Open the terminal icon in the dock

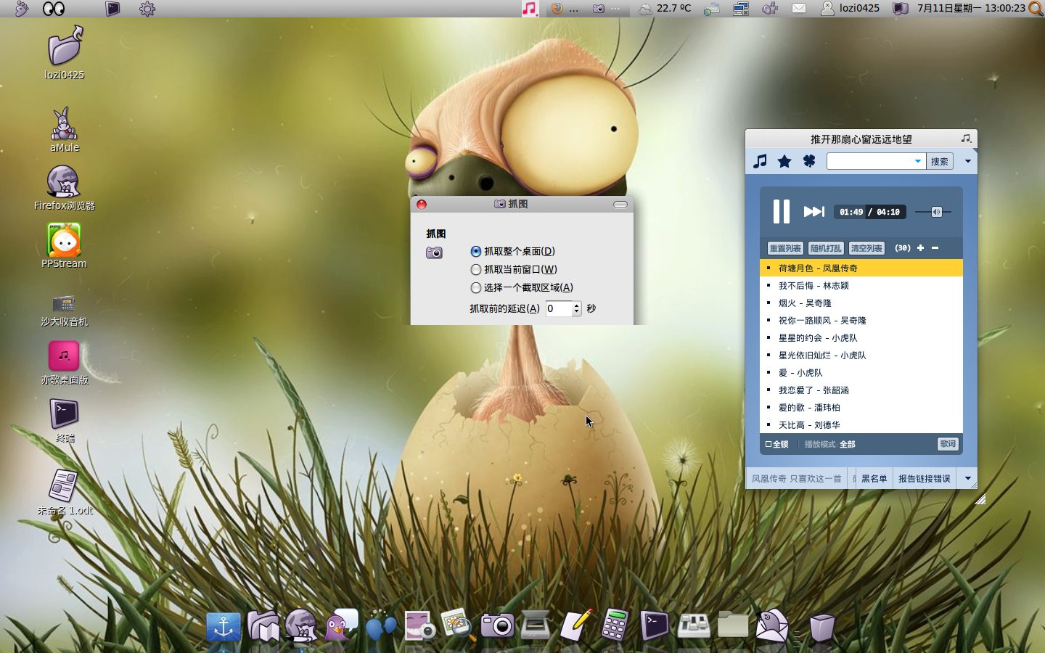654,625
